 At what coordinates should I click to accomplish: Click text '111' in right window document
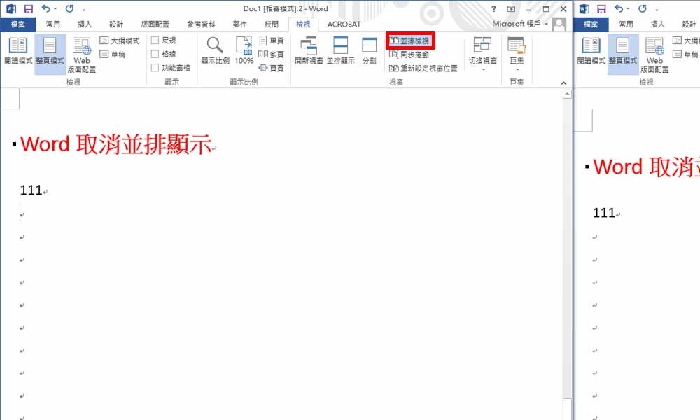tap(604, 213)
